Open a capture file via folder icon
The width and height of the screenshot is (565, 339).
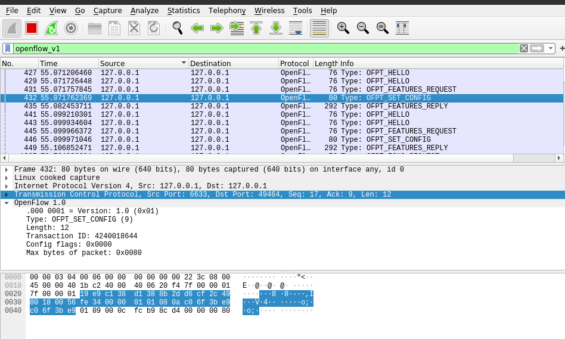point(95,28)
